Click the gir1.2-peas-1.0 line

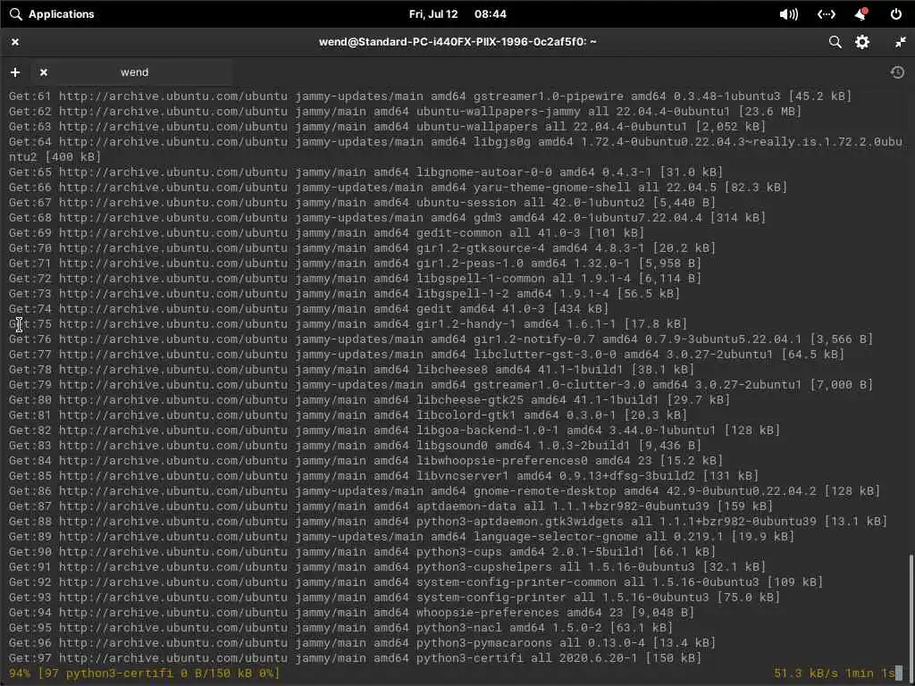tap(355, 263)
